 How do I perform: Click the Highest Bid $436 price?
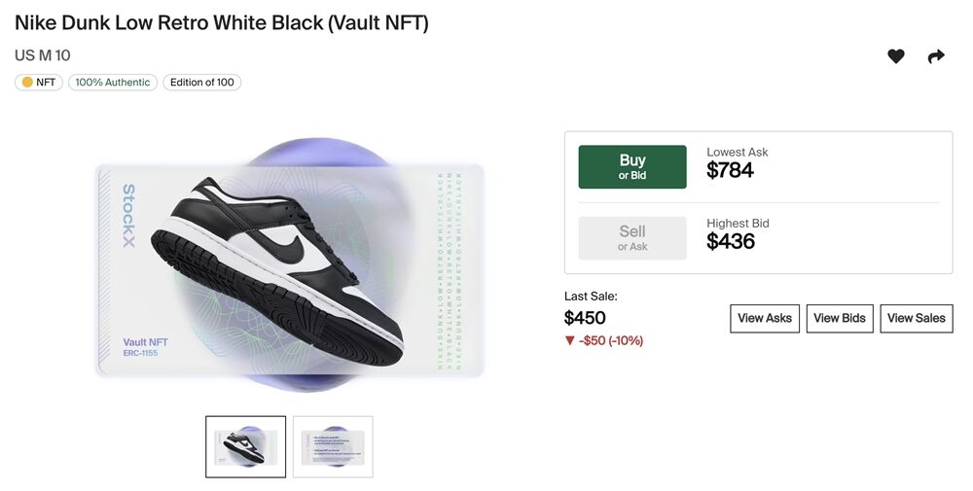(x=731, y=241)
